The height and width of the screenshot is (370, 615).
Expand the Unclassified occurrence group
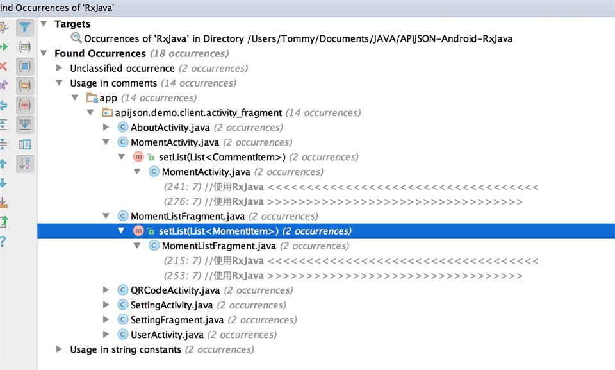point(59,68)
